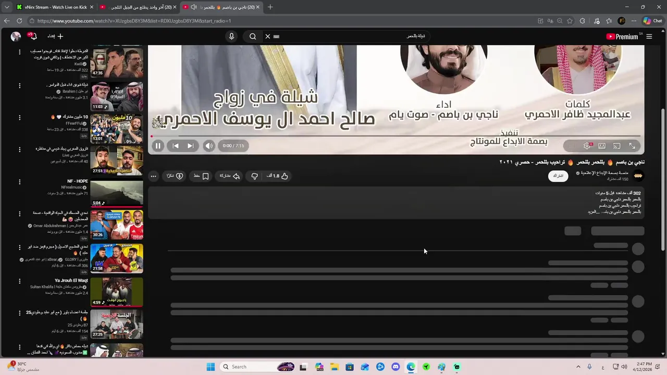Go back in the browser
The image size is (667, 375).
(7, 21)
